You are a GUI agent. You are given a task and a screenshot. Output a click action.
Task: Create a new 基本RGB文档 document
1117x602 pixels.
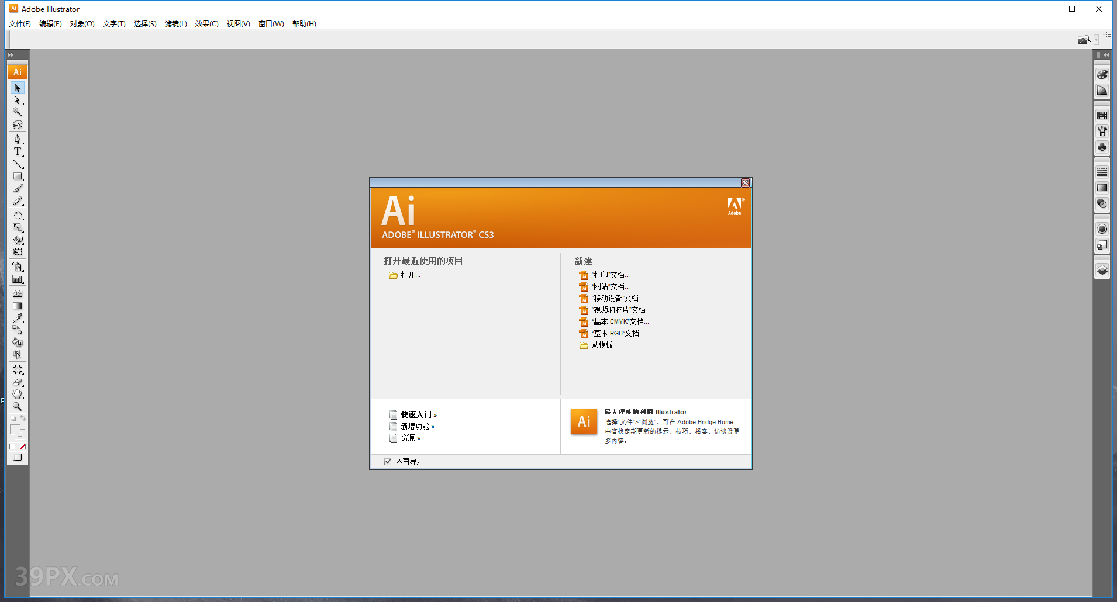[617, 333]
